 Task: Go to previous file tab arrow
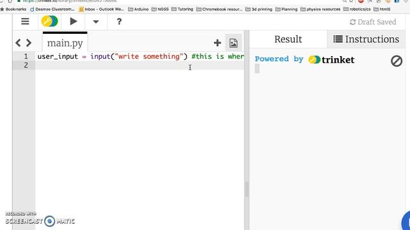pyautogui.click(x=18, y=43)
